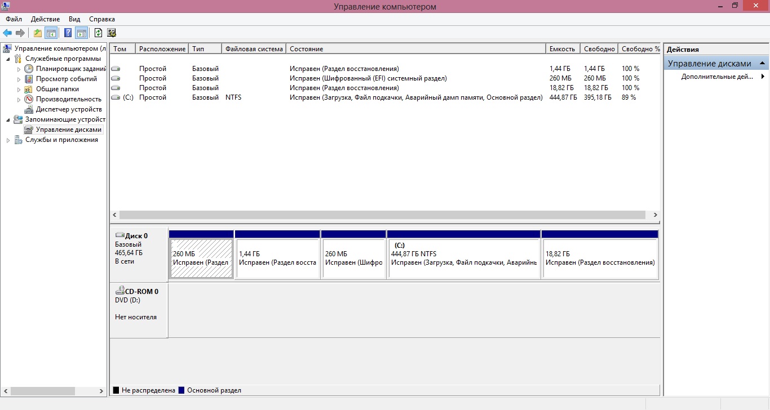Screen dimensions: 770x410
Task: Expand the Службы и приложения node
Action: click(x=8, y=140)
